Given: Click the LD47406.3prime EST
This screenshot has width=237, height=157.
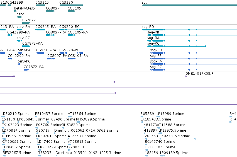Looking at the screenshot, I should 38,144.
